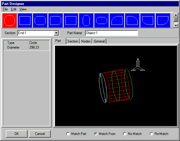Click the Part Name text field
The height and width of the screenshot is (141, 180).
coord(111,33)
